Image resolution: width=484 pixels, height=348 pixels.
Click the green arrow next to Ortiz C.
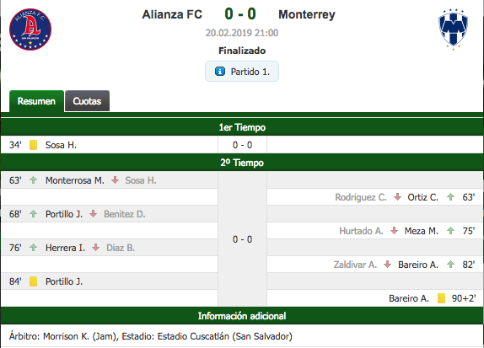pos(450,197)
